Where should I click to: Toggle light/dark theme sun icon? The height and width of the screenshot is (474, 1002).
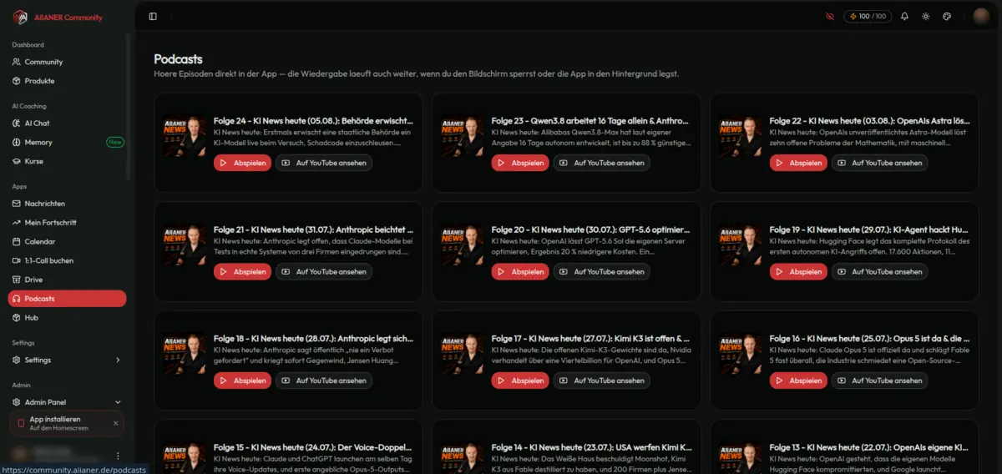pyautogui.click(x=925, y=16)
